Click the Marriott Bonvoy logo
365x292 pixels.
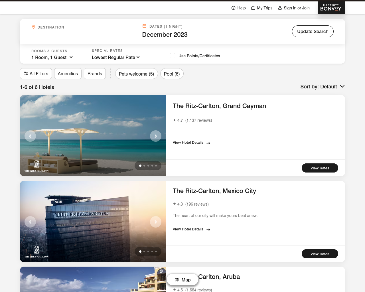point(331,8)
